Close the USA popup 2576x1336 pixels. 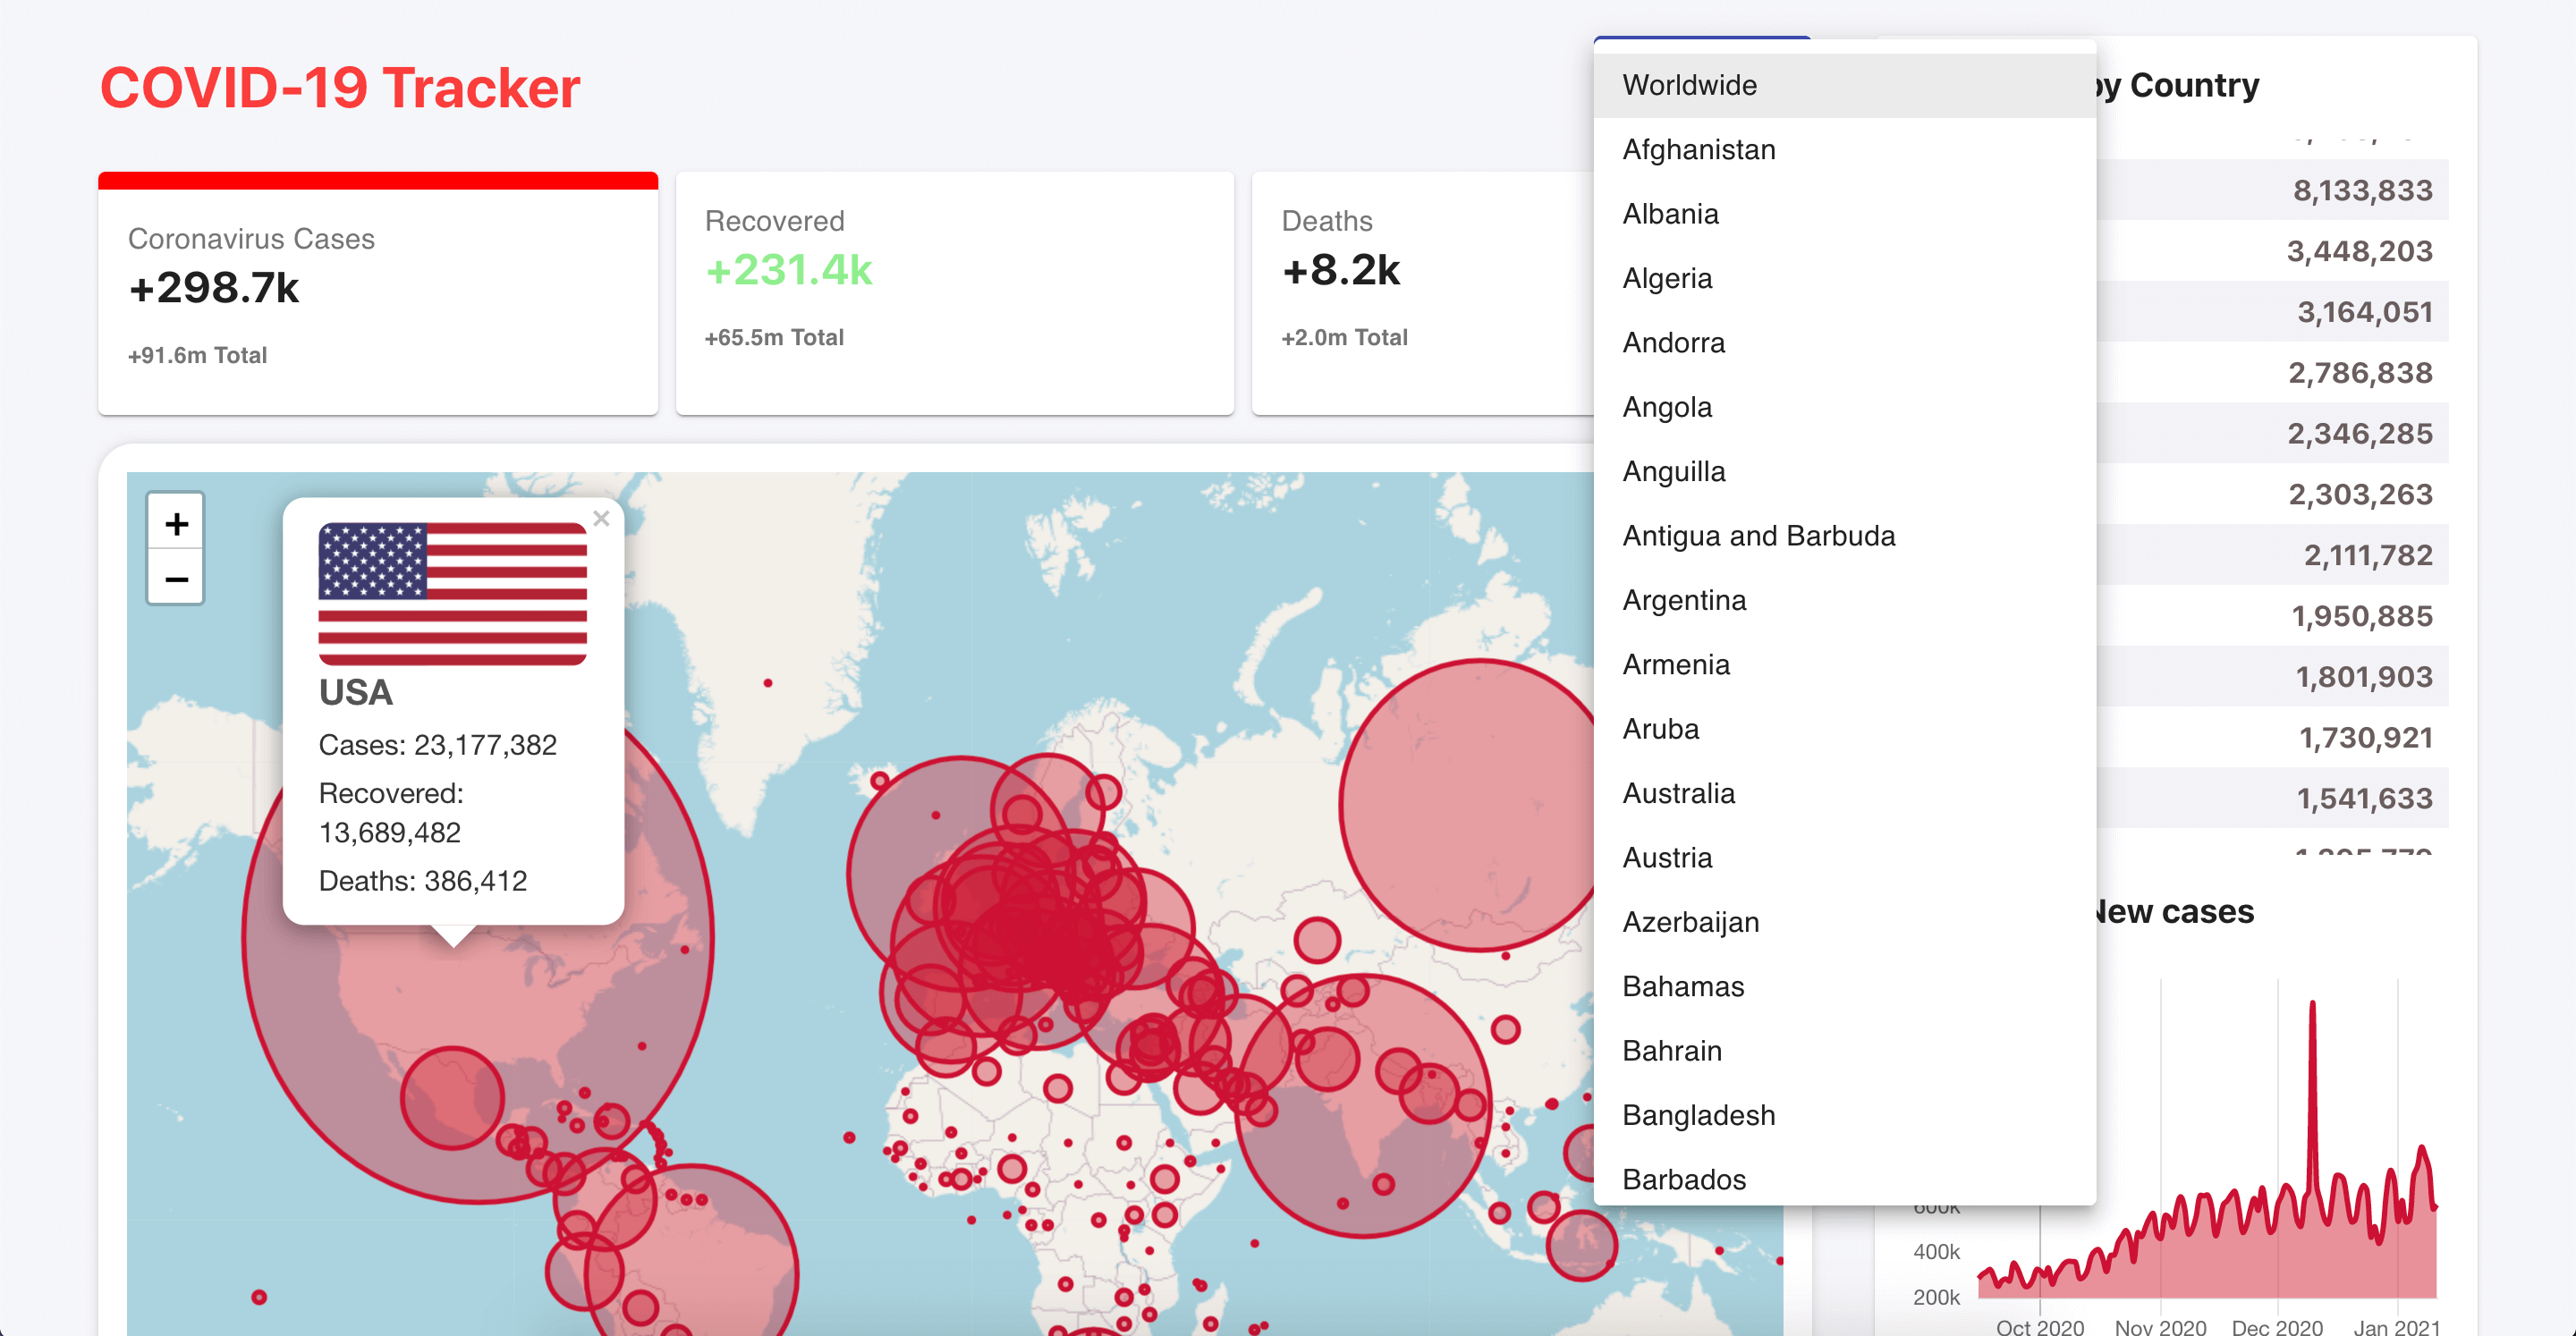click(x=601, y=518)
